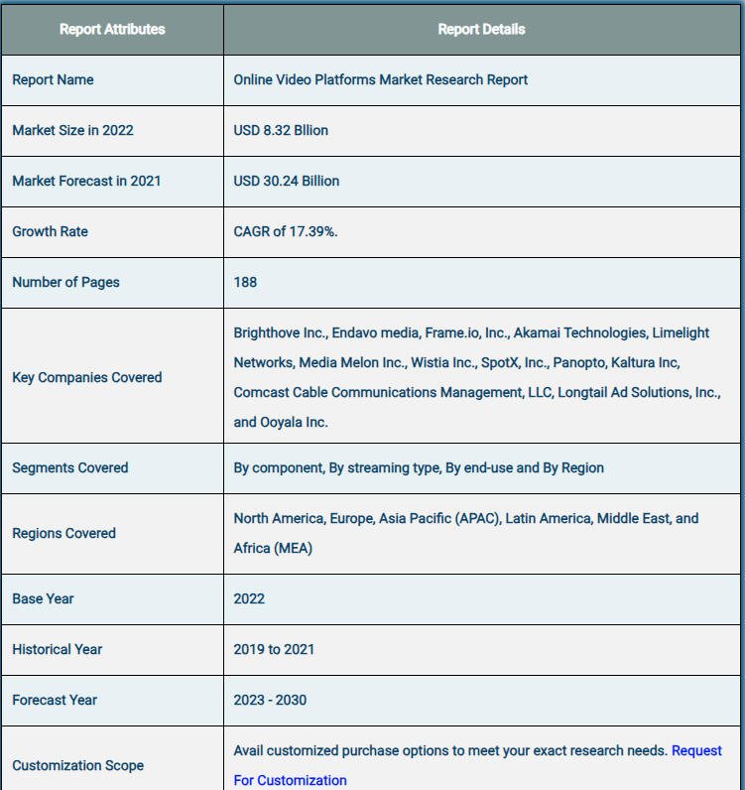Select the Number of Pages label
Image resolution: width=745 pixels, height=790 pixels.
pyautogui.click(x=66, y=282)
